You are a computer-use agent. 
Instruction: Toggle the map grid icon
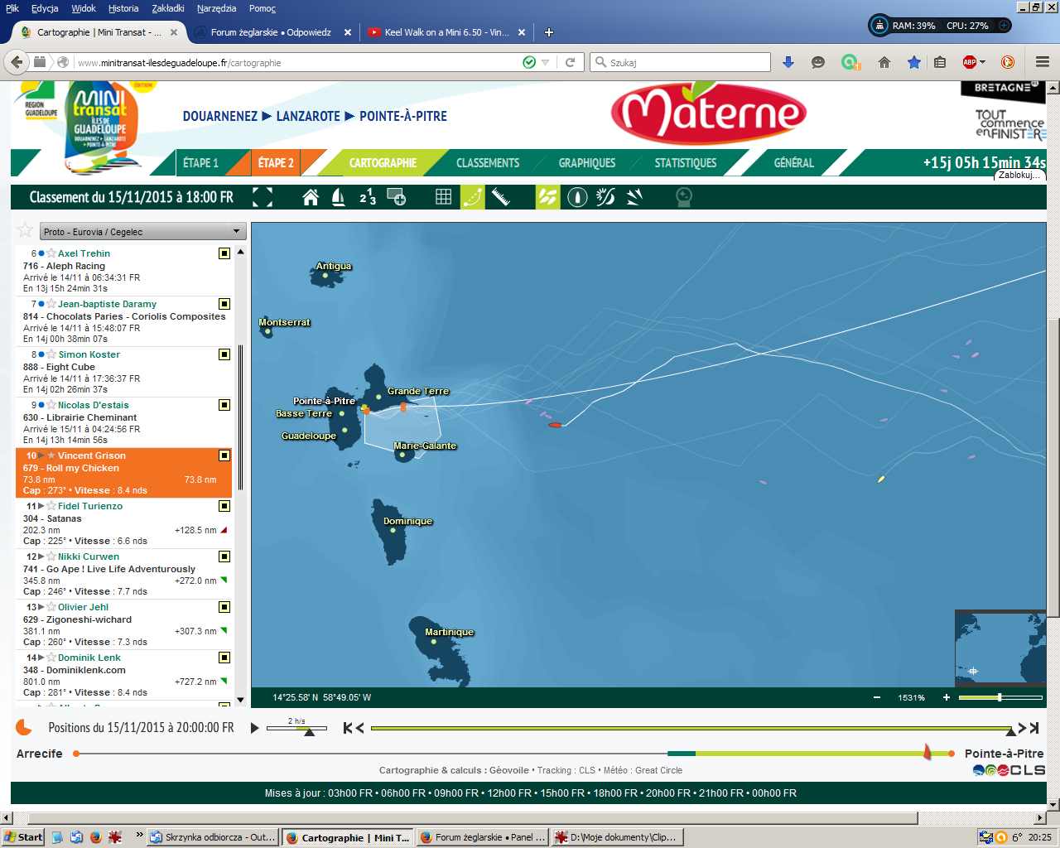pos(444,197)
